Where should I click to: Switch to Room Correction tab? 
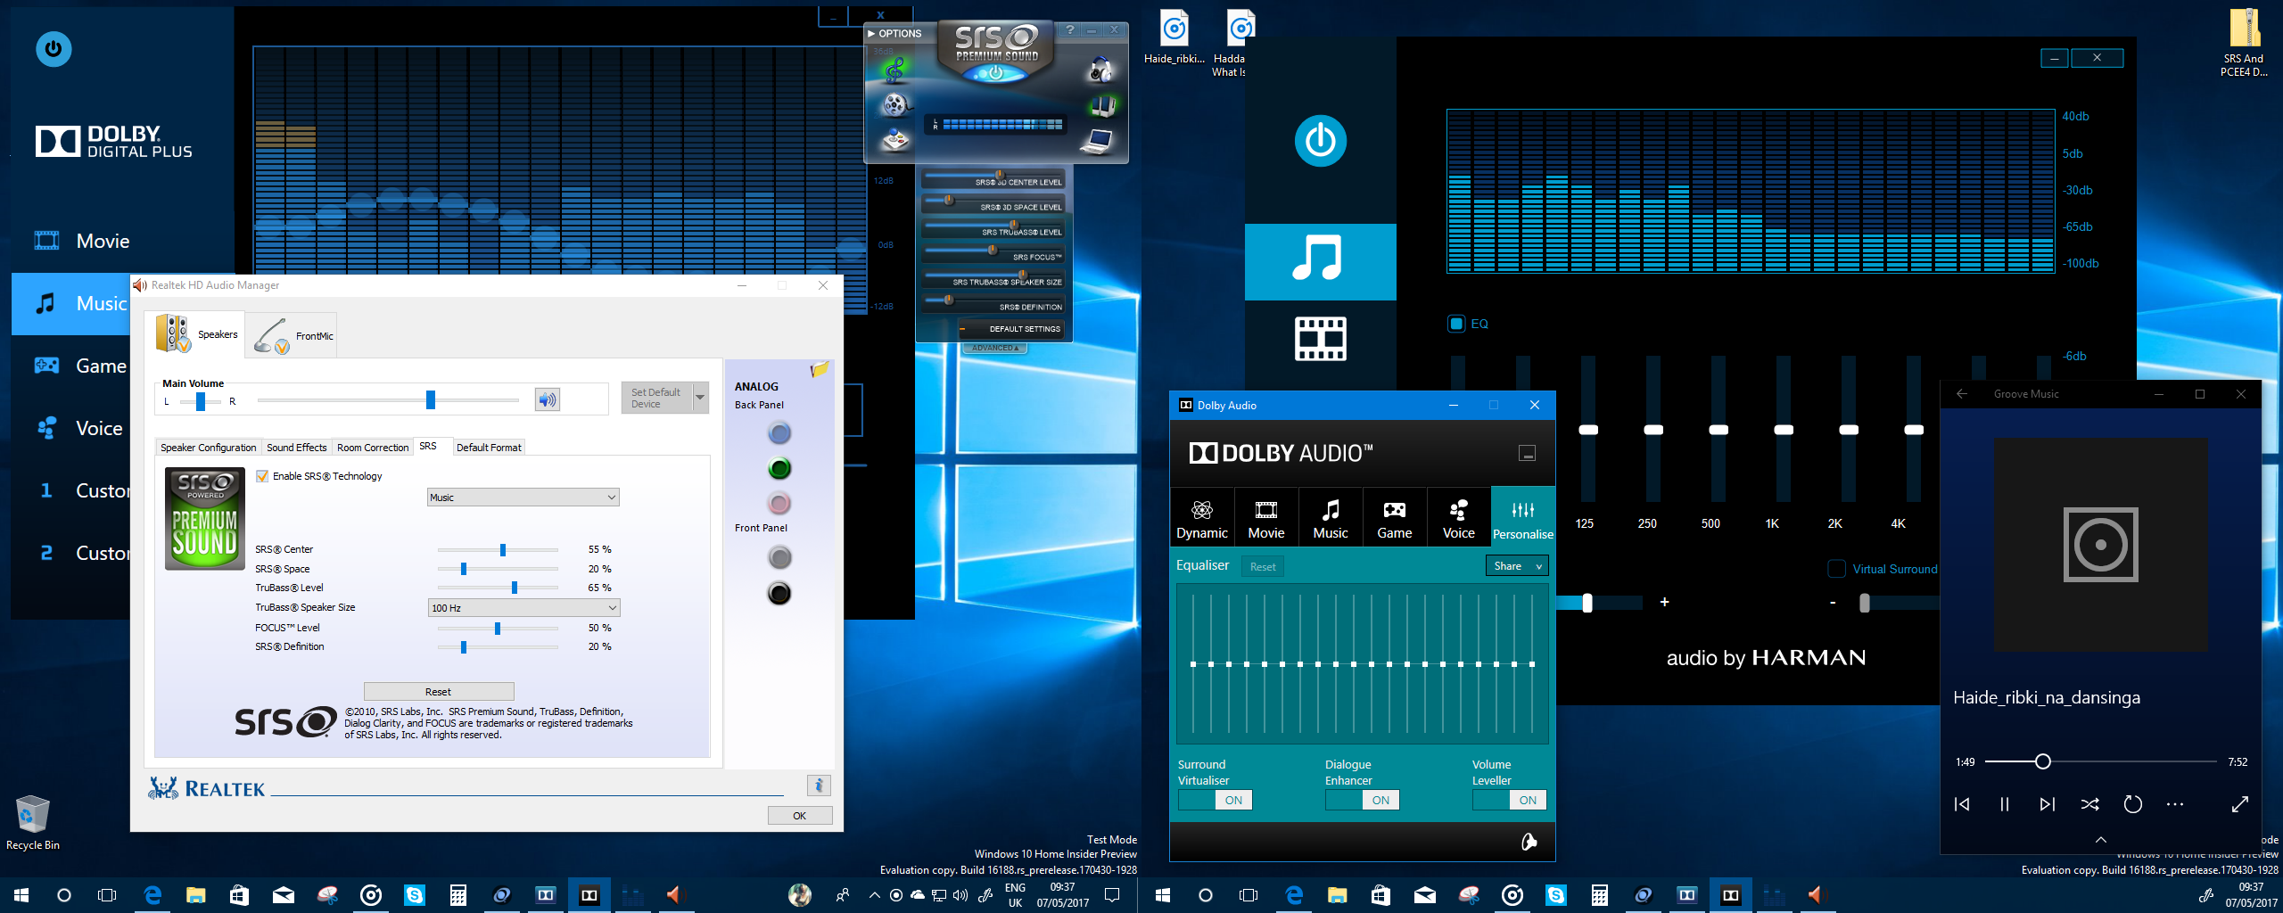tap(373, 448)
